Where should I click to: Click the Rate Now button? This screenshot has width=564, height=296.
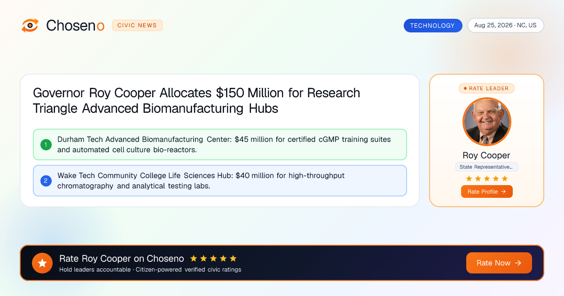point(499,263)
